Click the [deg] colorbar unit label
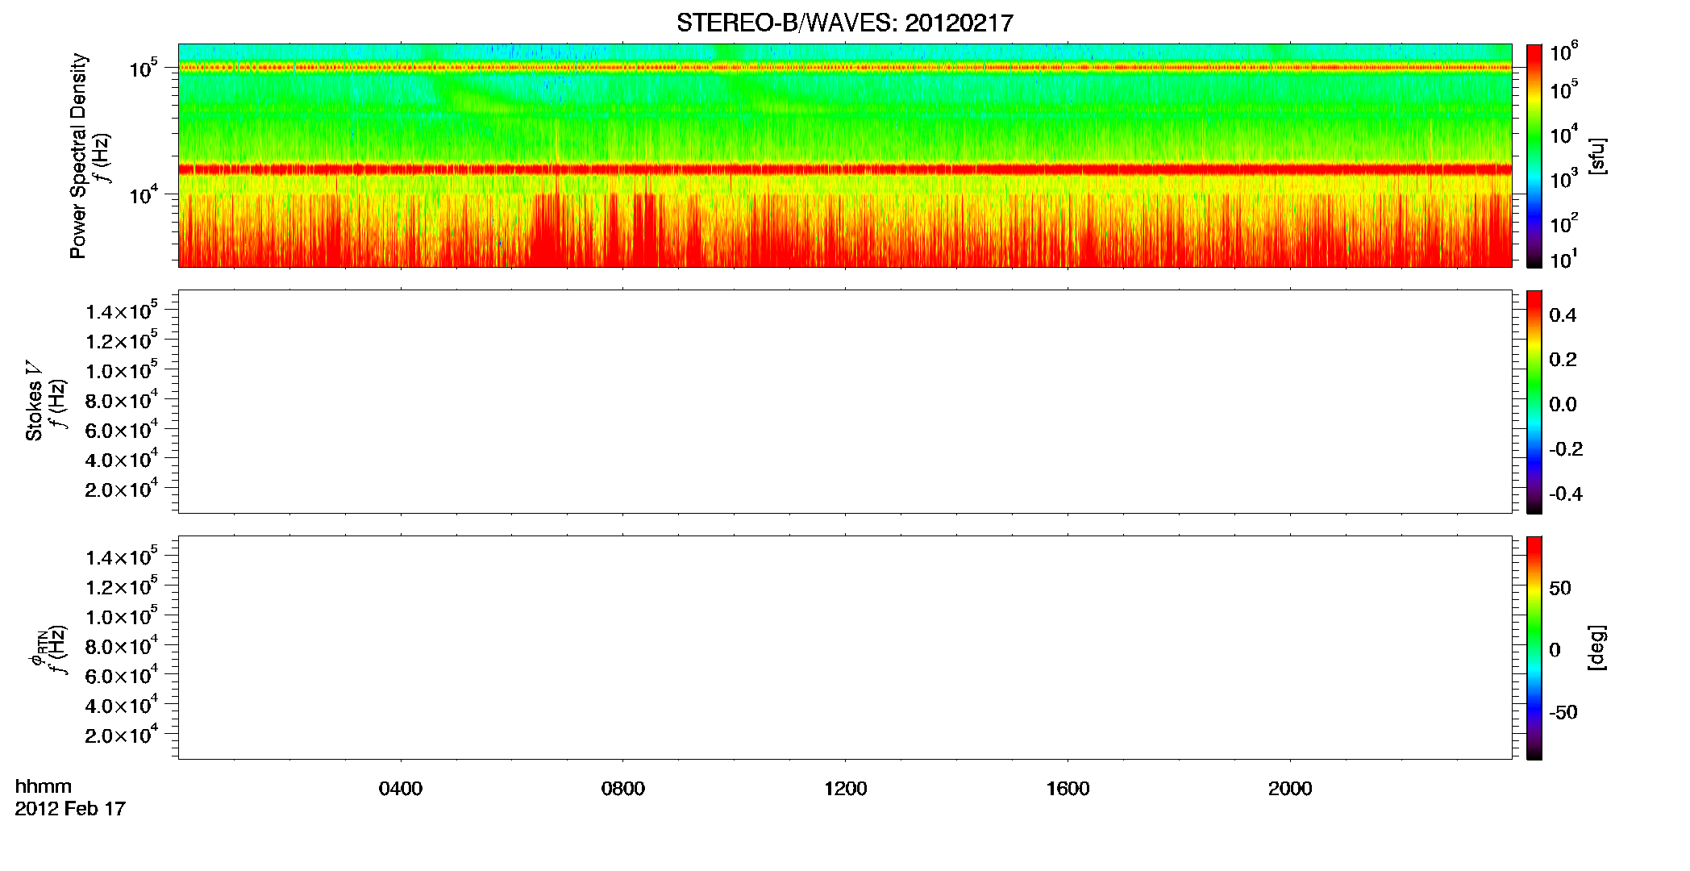This screenshot has height=871, width=1690. point(1597,648)
